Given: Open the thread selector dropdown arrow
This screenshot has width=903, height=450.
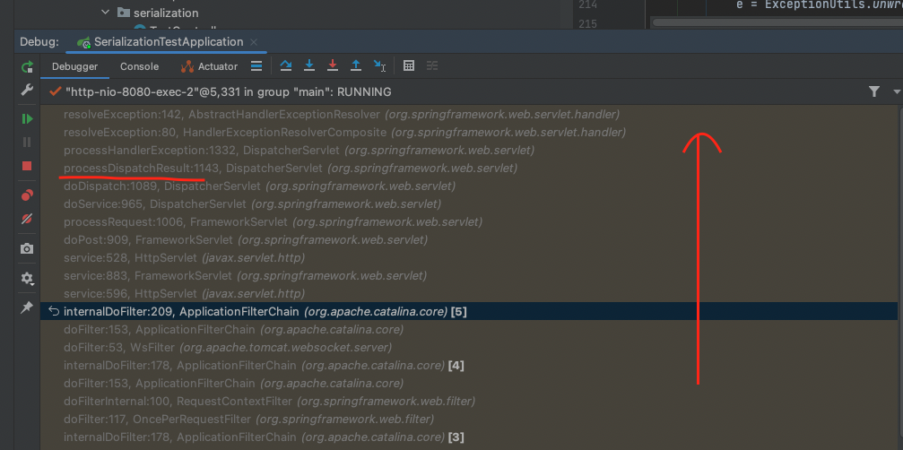Looking at the screenshot, I should coord(897,91).
